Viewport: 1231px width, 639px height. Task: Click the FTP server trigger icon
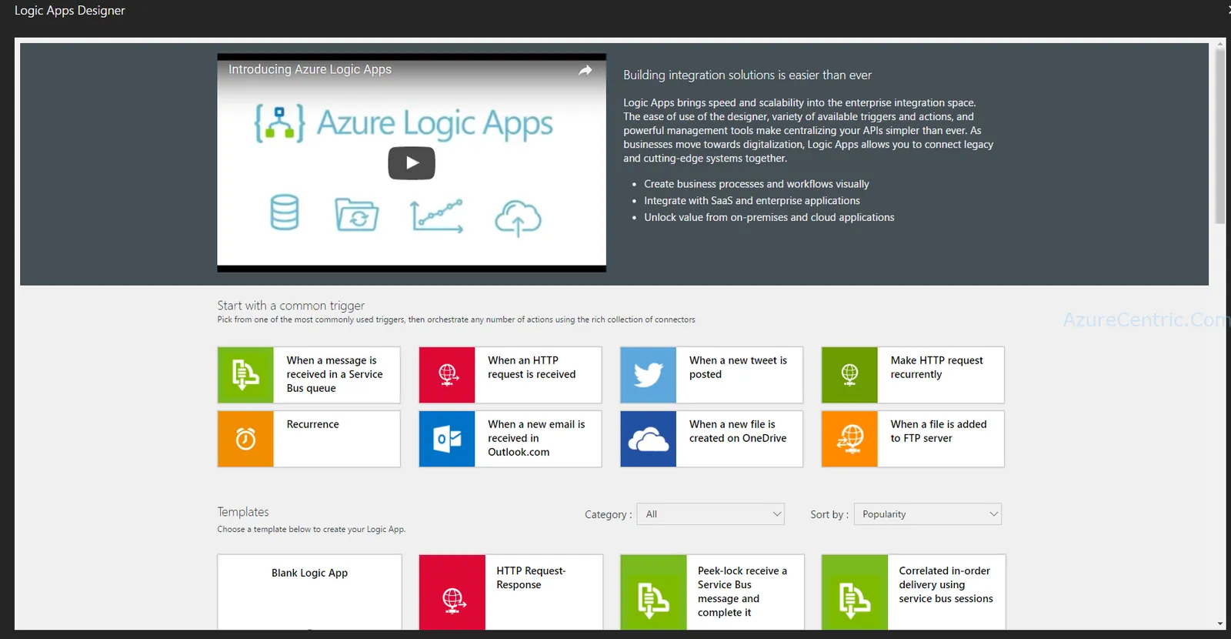pyautogui.click(x=849, y=439)
